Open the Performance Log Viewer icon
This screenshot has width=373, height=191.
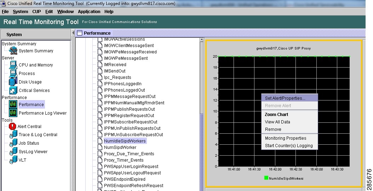pos(13,113)
